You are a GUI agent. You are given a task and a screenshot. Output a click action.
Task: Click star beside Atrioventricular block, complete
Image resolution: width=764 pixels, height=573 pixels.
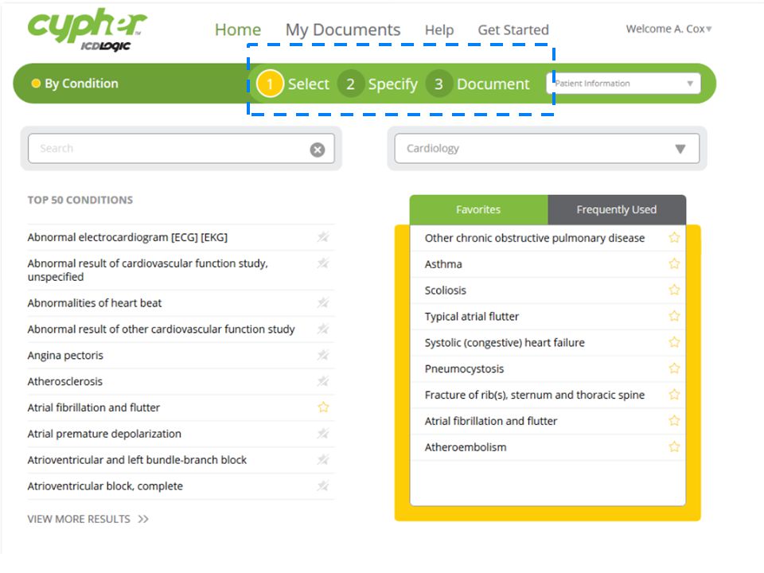point(323,485)
